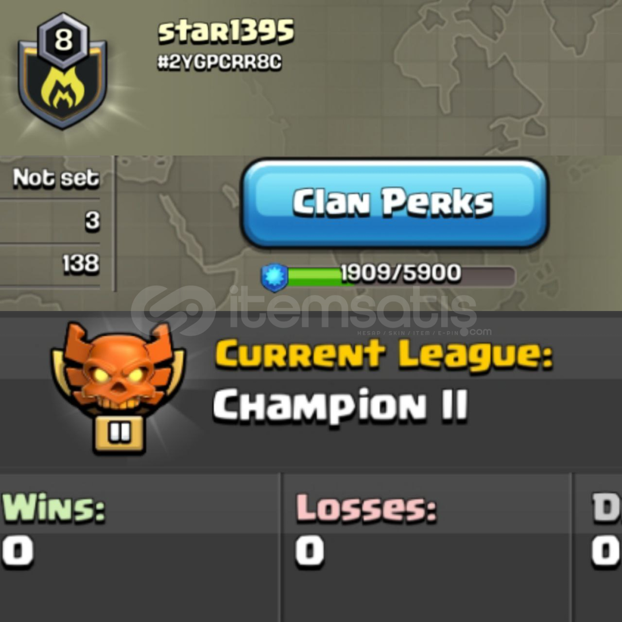This screenshot has width=622, height=622.
Task: Click the clan shield badge with flame emblem
Action: 63,71
